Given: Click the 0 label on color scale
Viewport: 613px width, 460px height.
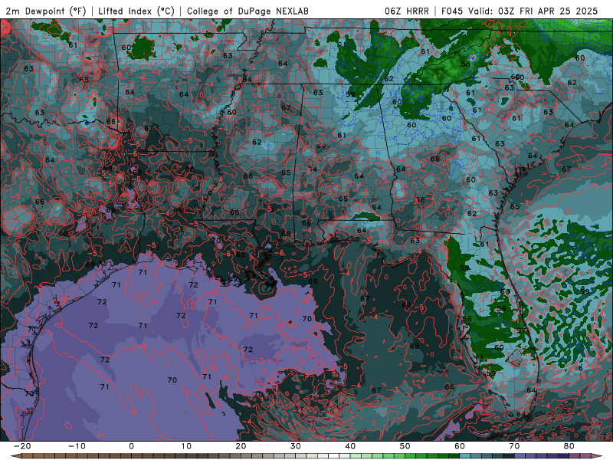Looking at the screenshot, I should pyautogui.click(x=131, y=446).
